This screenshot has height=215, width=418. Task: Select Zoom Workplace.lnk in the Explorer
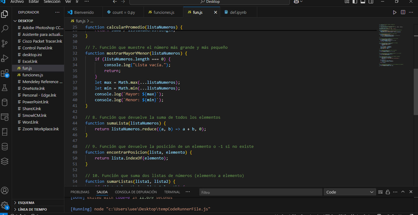(x=38, y=129)
